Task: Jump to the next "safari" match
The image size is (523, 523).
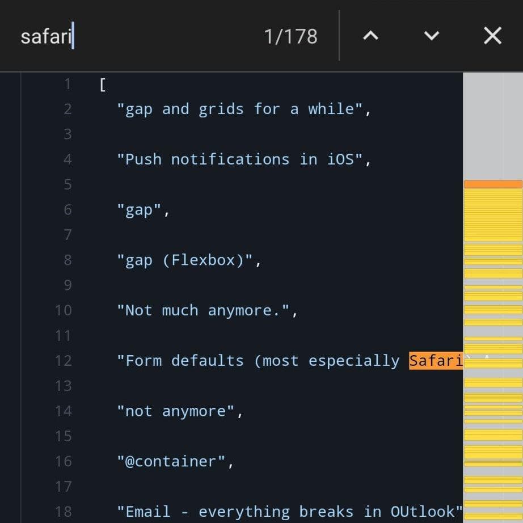Action: tap(431, 35)
